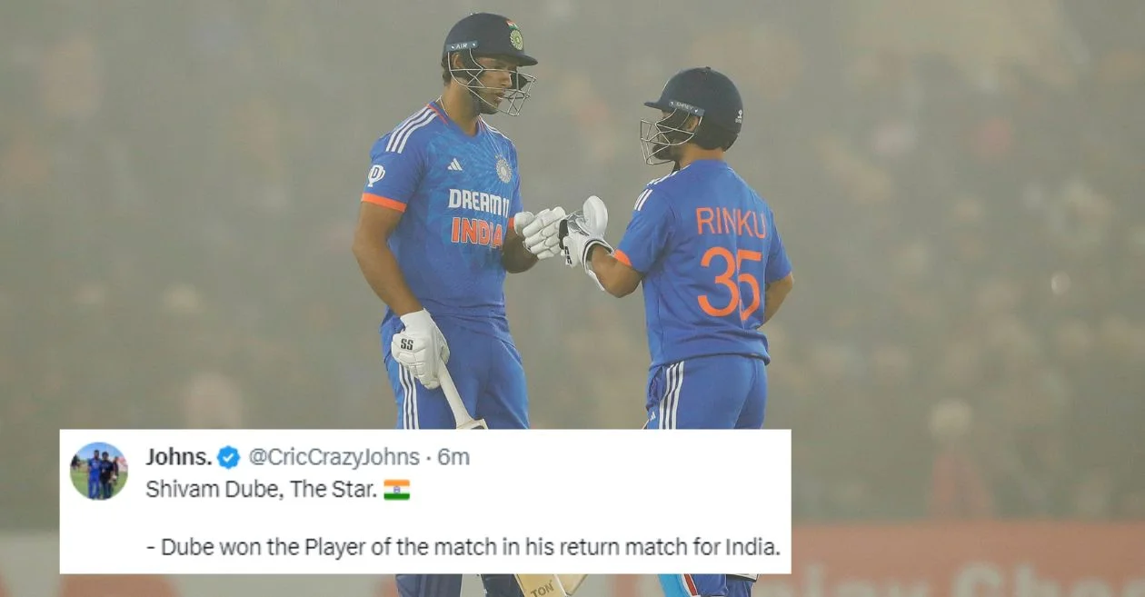The image size is (1145, 597).
Task: Click the BCCI crest on left jersey
Action: pos(503,169)
